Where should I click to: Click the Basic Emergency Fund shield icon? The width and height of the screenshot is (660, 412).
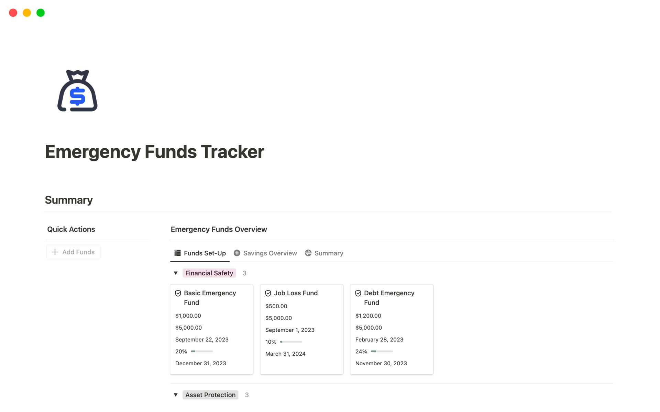(178, 293)
